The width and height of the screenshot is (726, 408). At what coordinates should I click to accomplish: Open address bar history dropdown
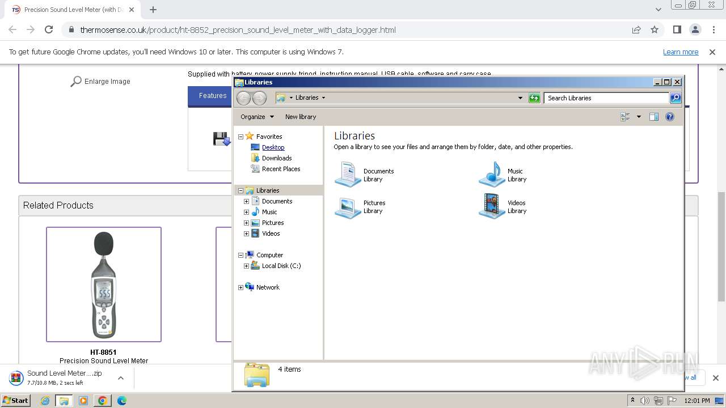(x=520, y=98)
